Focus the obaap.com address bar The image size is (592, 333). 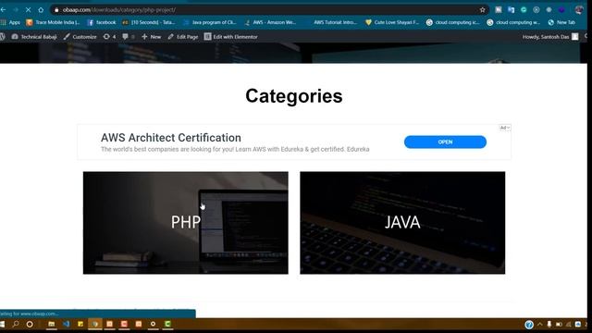(269, 10)
